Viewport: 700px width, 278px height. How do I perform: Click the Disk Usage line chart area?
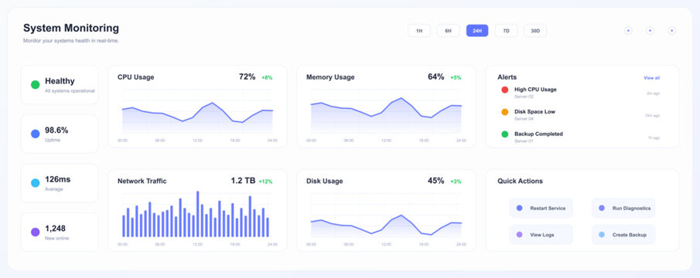point(386,215)
